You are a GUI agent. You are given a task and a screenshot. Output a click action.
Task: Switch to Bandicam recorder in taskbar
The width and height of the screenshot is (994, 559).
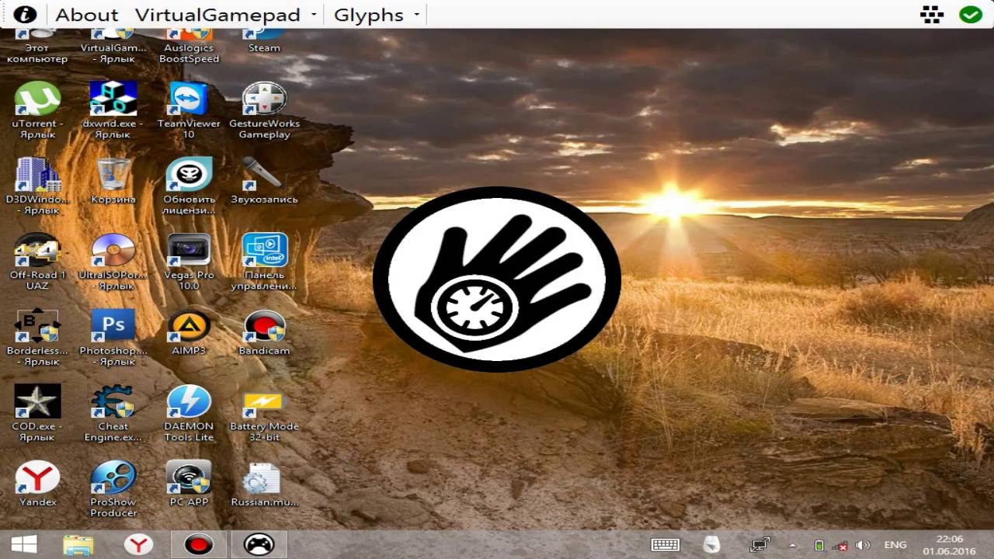tap(199, 545)
